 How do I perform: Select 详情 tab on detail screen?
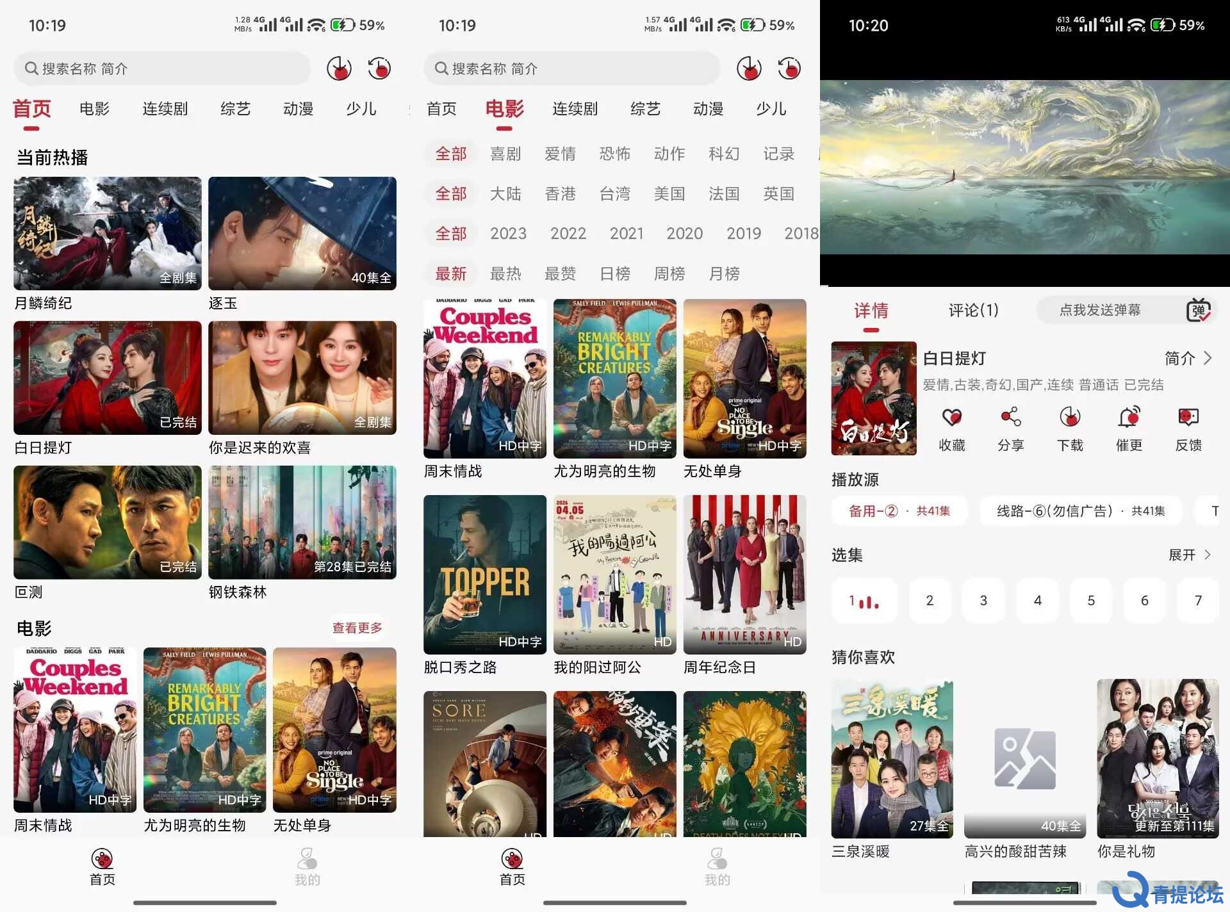click(871, 311)
